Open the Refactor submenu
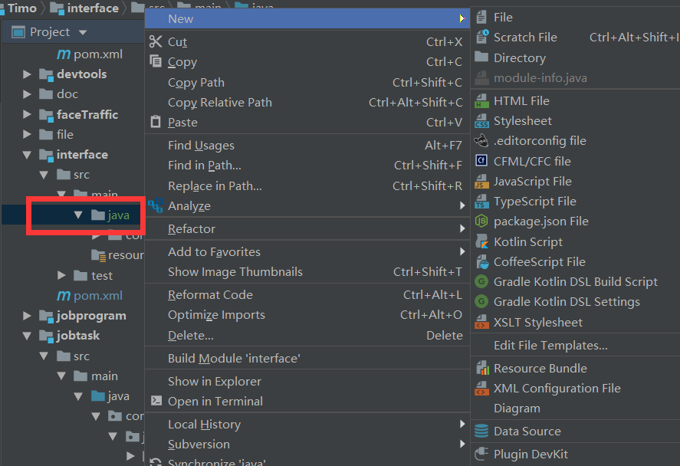Screen dimensions: 680x466 tap(307, 228)
